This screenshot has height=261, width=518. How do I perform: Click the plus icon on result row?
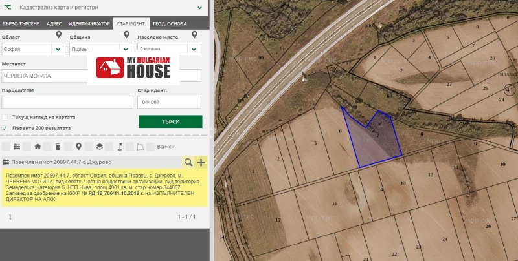tap(201, 162)
